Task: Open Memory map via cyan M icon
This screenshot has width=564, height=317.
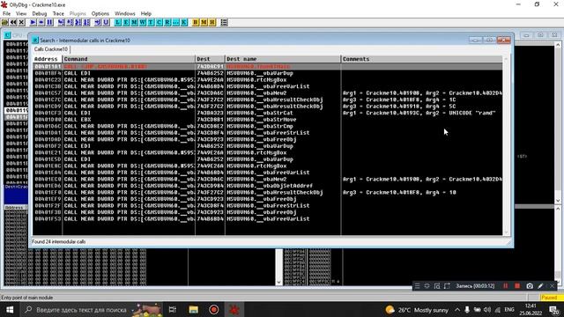Action: point(134,22)
